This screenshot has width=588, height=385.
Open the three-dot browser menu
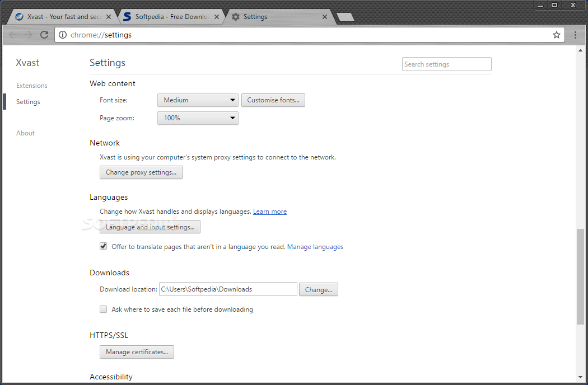pyautogui.click(x=575, y=35)
